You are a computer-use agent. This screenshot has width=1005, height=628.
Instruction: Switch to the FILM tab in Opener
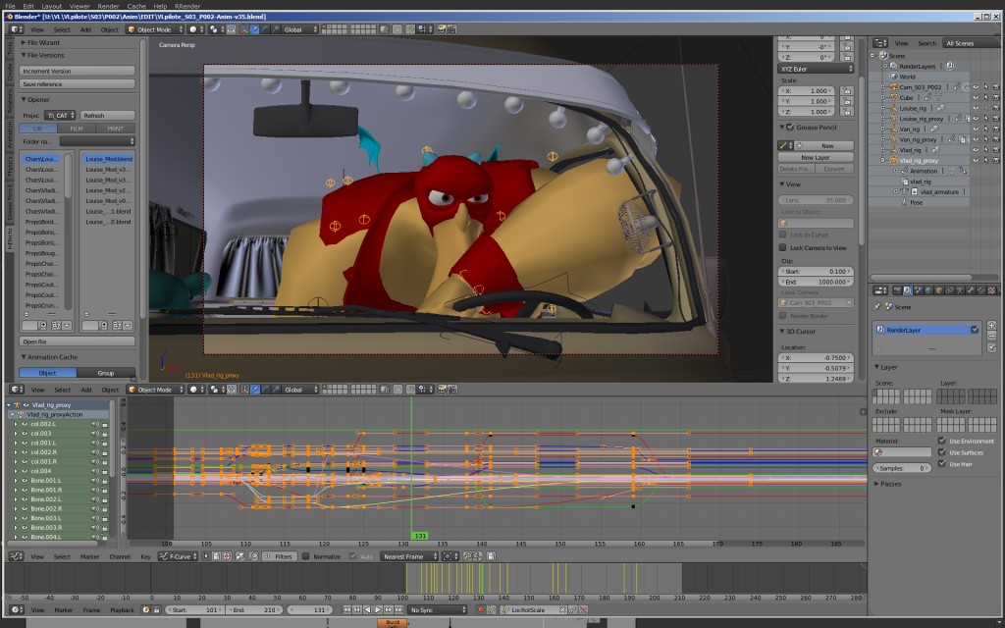77,129
